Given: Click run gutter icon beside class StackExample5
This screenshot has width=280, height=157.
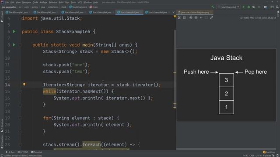Looking at the screenshot, I should [x=14, y=31].
